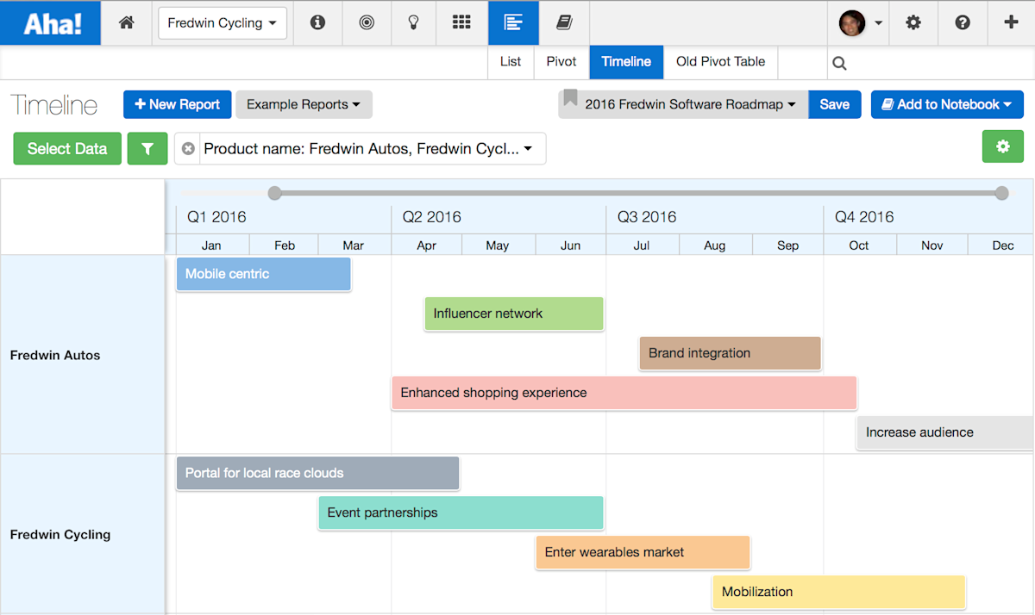Click the plus icon in top bar
Viewport: 1035px width, 615px height.
pyautogui.click(x=1011, y=23)
